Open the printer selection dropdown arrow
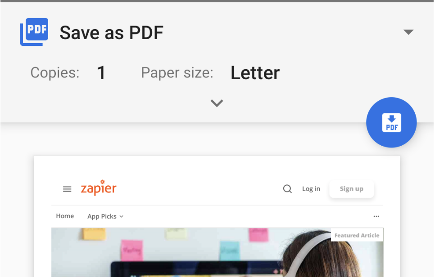Screen dimensions: 435x277 pyautogui.click(x=408, y=32)
